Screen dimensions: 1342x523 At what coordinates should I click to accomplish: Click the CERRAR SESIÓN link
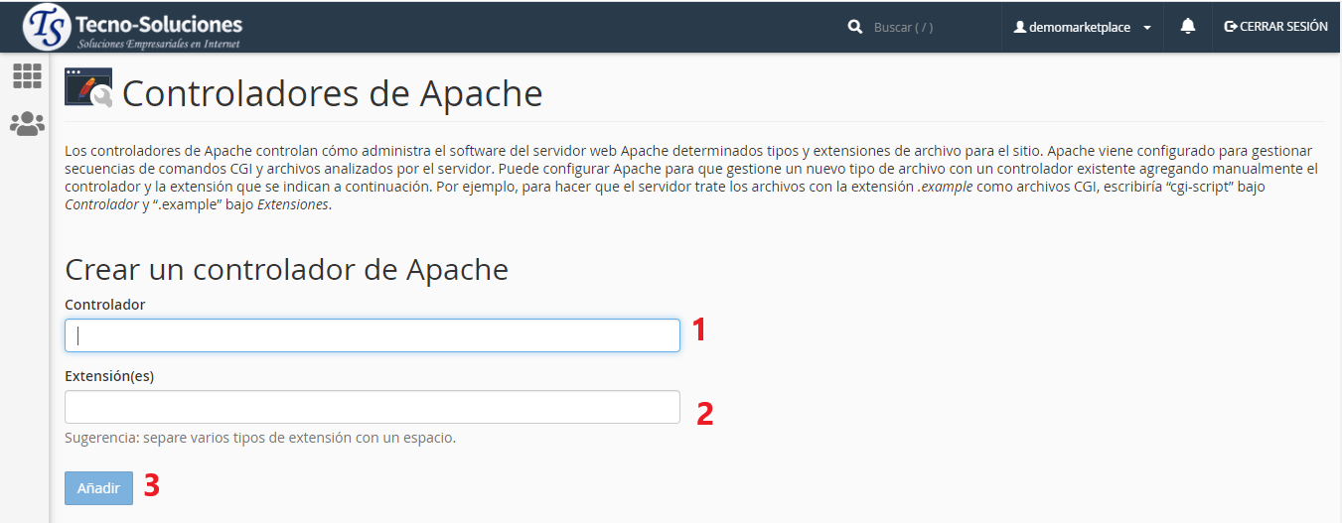tap(1283, 27)
